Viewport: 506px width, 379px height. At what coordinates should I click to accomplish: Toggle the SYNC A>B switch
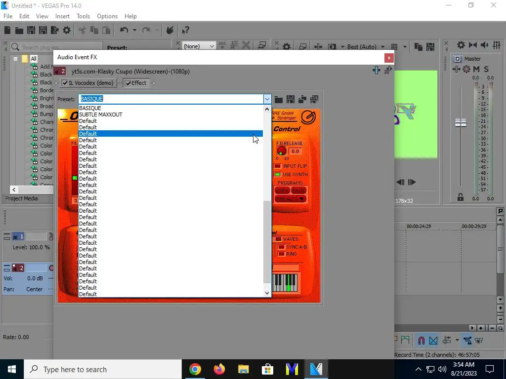click(281, 247)
